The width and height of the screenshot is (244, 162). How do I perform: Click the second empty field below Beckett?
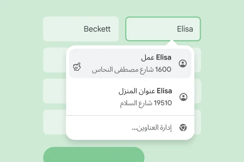click(54, 91)
